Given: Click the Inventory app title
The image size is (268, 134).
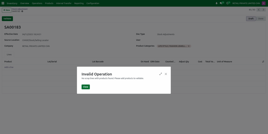Looking at the screenshot, I should [12, 3].
